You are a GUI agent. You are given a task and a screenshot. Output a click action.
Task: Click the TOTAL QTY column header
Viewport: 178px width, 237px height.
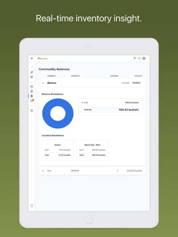pyautogui.click(x=138, y=76)
